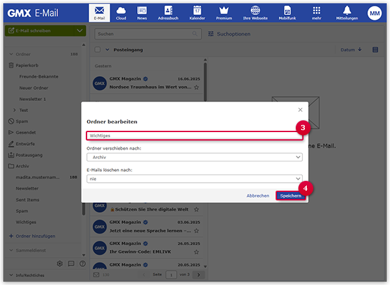Open the Freunde-Bekannte folder
Image resolution: width=390 pixels, height=285 pixels.
click(x=38, y=76)
